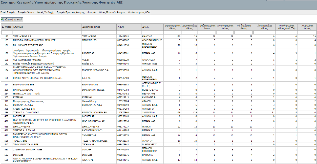The width and height of the screenshot is (317, 164).
Task: Select the ΠΡΟΤΥΠΑ ΔΙΚΤΥΑ ΠΟΛΥΜΕΣΩΝ ΜΟΝ. ΕΠΕ cell
Action: 47,40
